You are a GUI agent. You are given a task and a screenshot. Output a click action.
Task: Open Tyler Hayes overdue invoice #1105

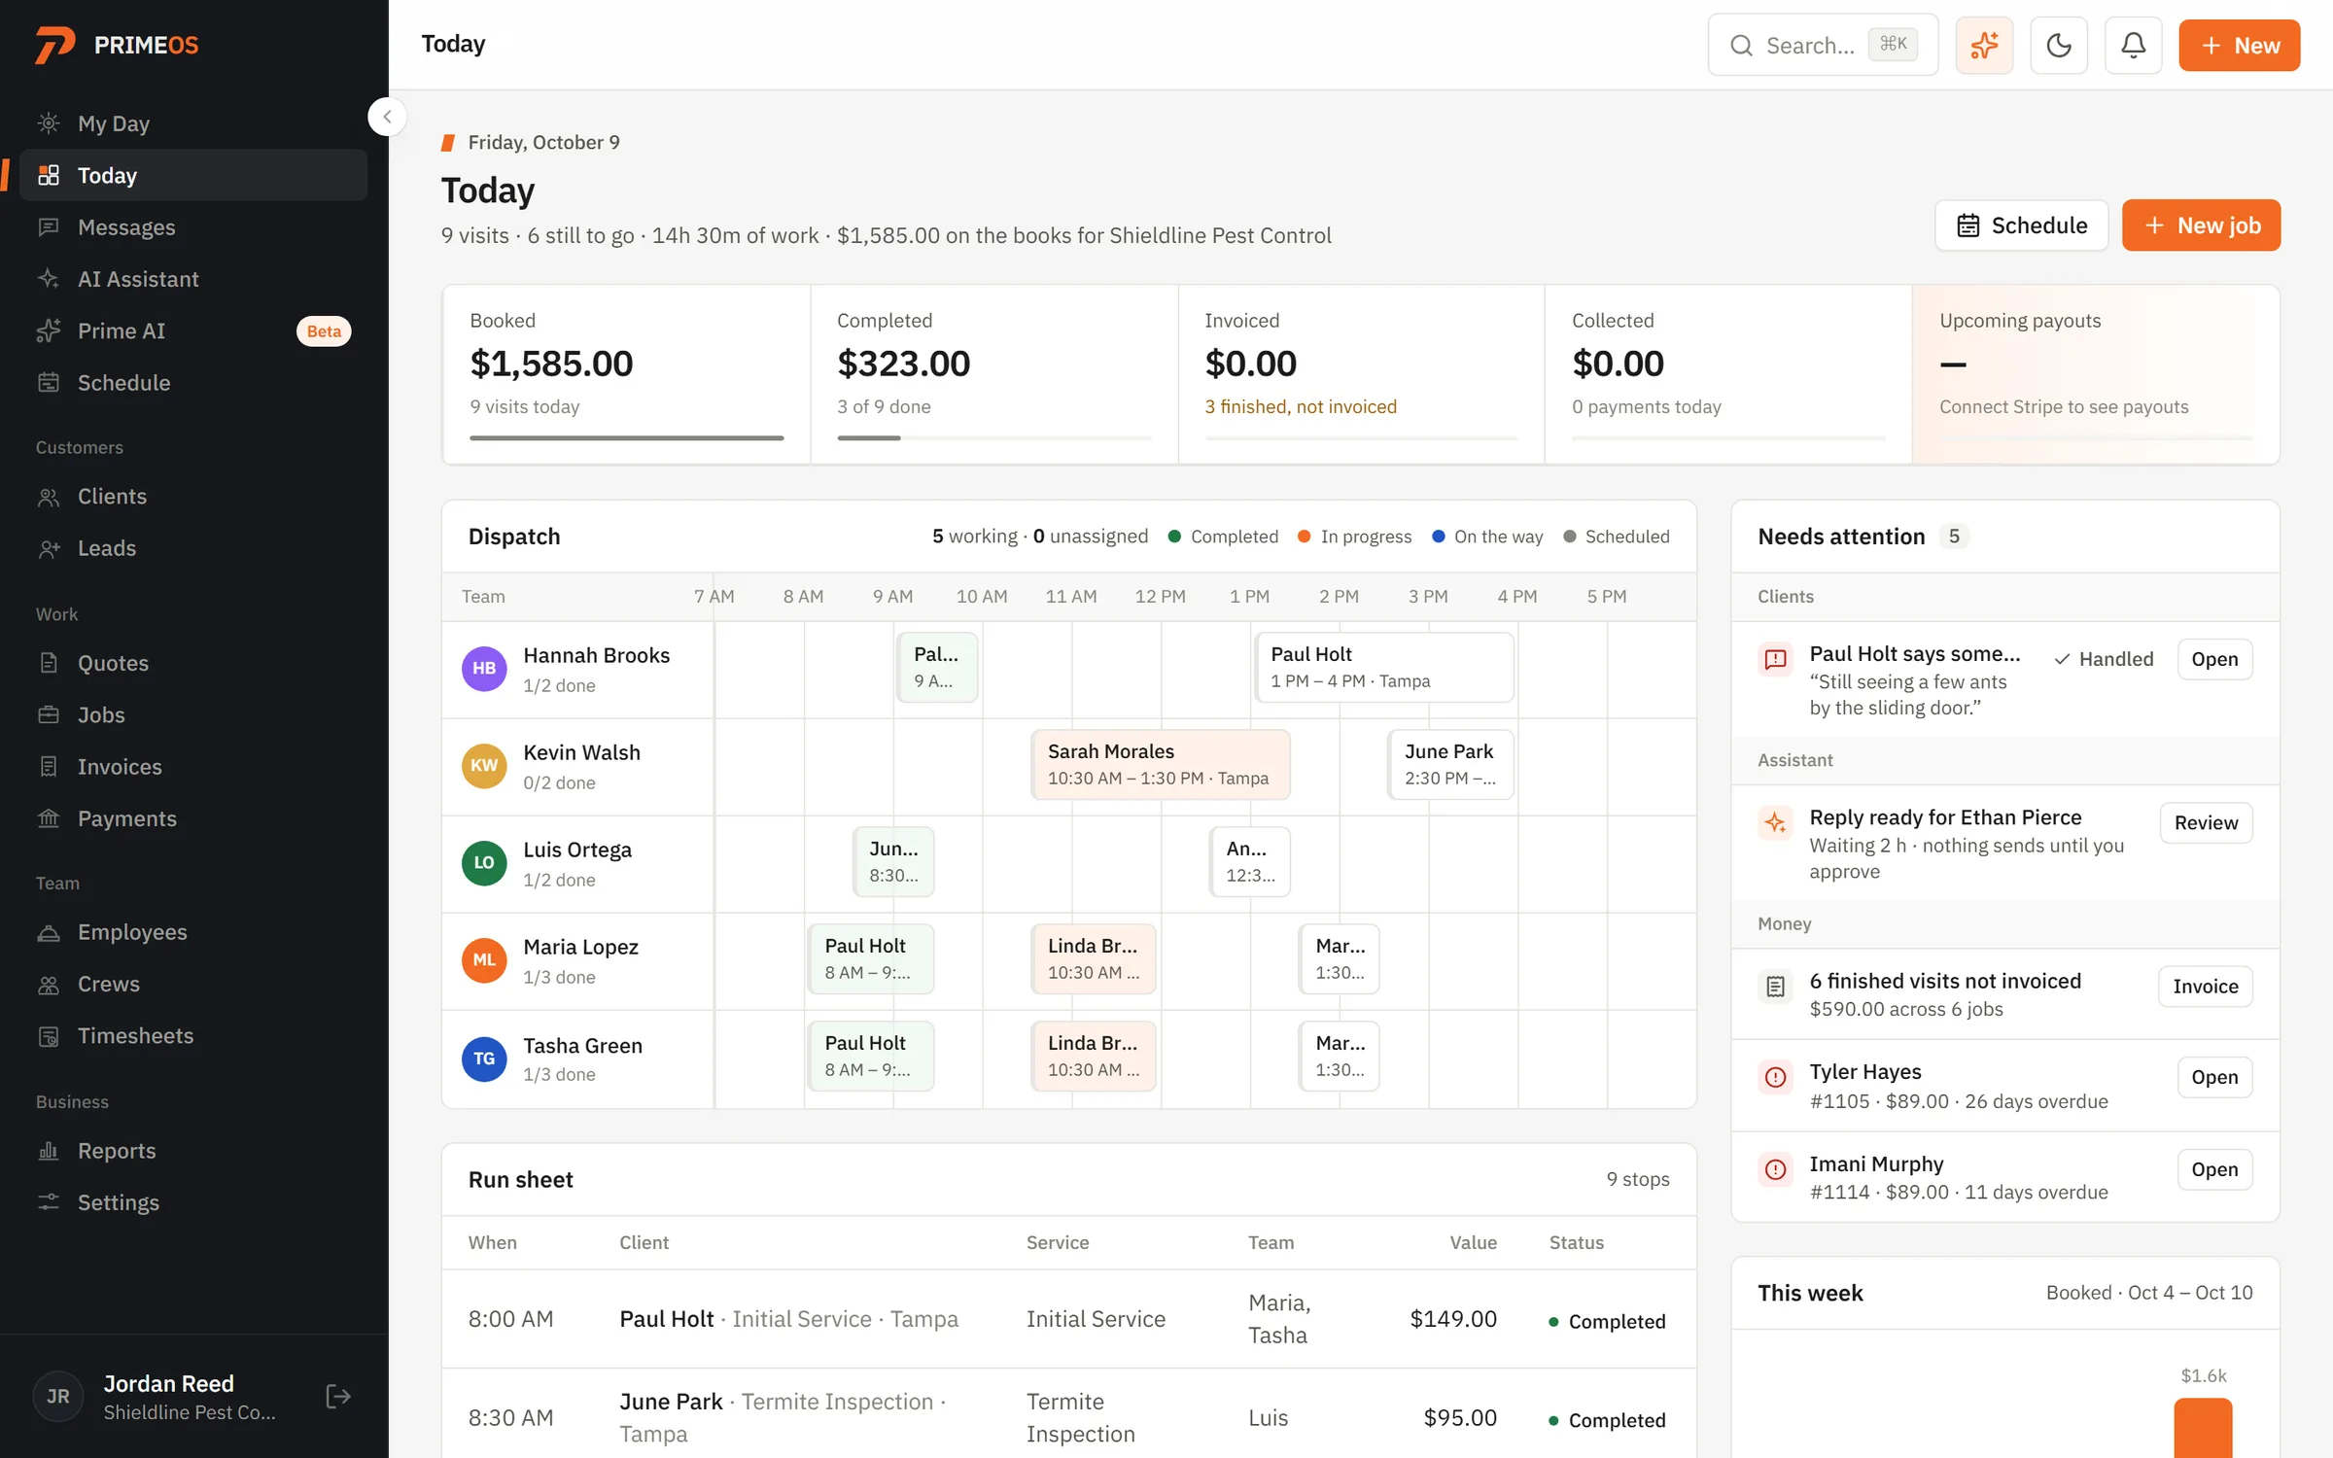click(2214, 1077)
